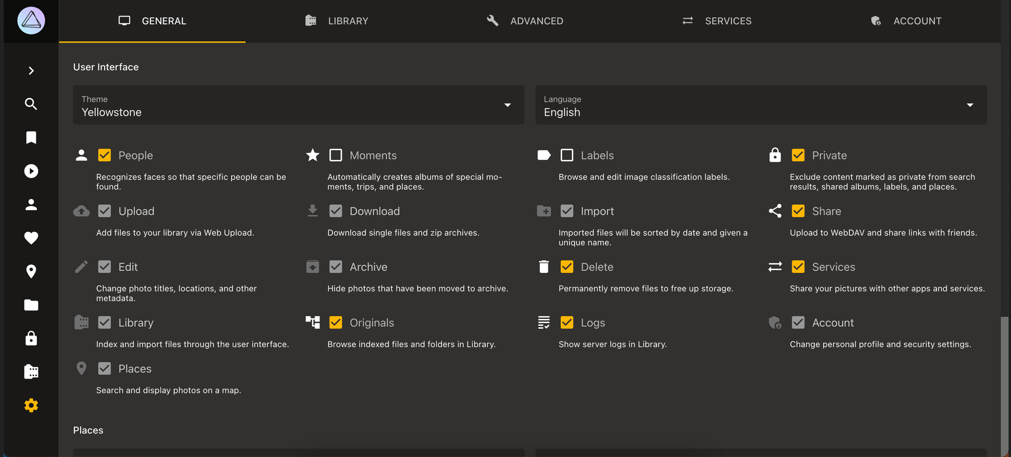Open Folders via sidebar folder icon
The width and height of the screenshot is (1011, 457).
pos(31,305)
